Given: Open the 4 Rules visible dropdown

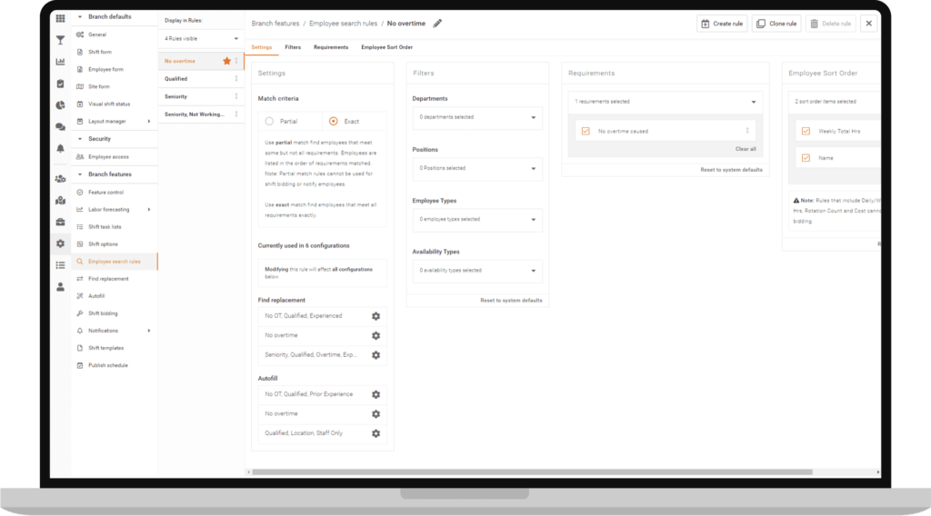Looking at the screenshot, I should 201,38.
